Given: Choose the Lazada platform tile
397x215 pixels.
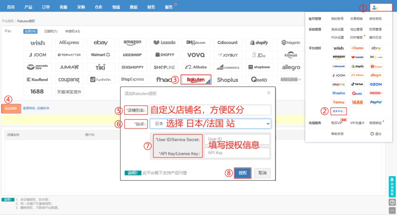Looking at the screenshot, I should (x=164, y=43).
